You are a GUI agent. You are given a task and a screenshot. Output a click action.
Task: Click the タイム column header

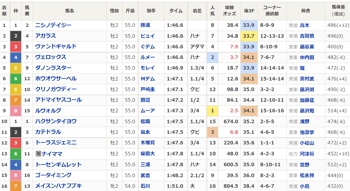[x=176, y=11]
